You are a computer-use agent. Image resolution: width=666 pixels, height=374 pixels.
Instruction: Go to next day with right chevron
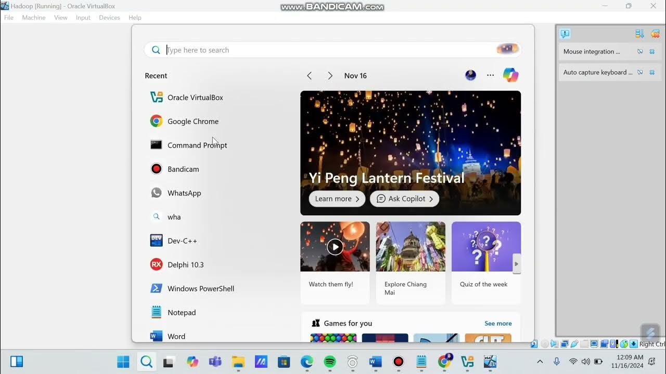pyautogui.click(x=330, y=76)
